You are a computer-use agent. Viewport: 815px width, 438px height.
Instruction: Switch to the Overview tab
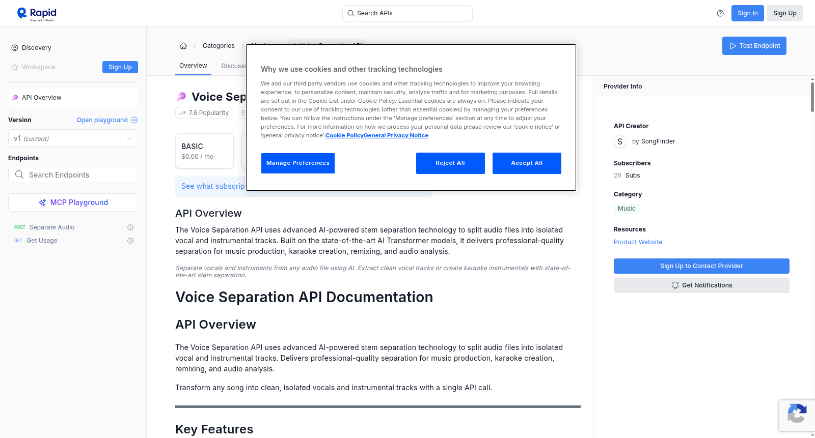click(x=193, y=66)
